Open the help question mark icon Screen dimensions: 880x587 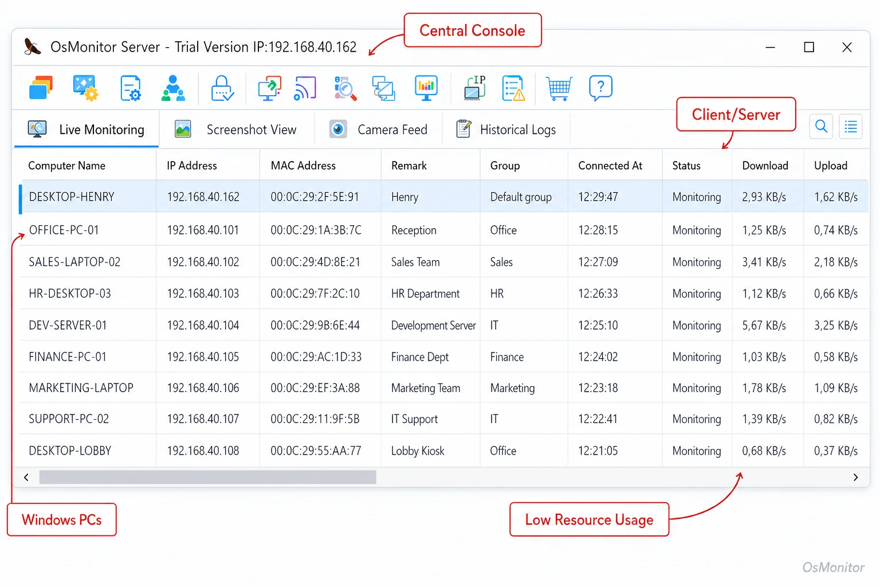[x=600, y=88]
